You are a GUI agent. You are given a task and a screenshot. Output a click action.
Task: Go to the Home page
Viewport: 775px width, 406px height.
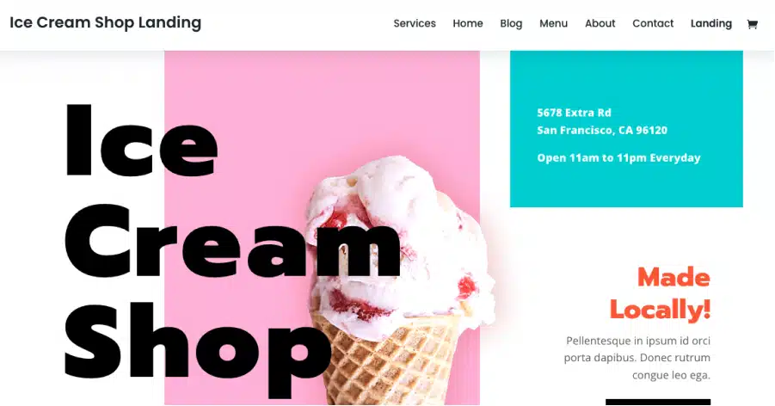tap(468, 24)
